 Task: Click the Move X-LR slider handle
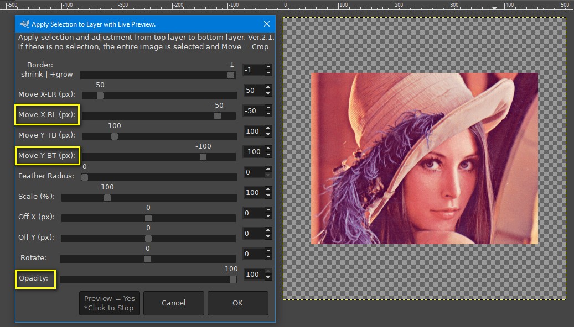[x=100, y=96]
